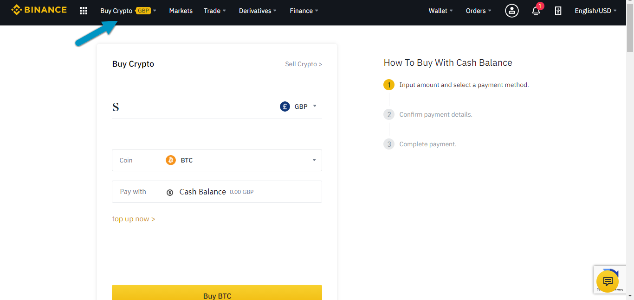
Task: Expand the Wallet menu
Action: tap(440, 11)
